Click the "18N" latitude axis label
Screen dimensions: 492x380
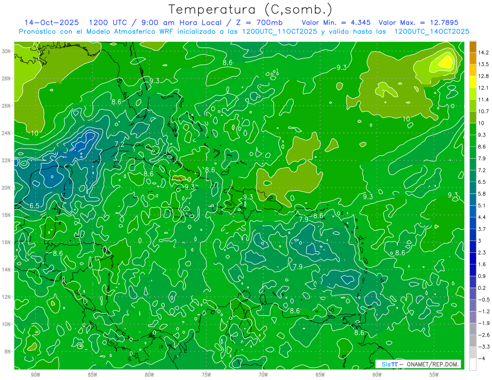pyautogui.click(x=7, y=215)
